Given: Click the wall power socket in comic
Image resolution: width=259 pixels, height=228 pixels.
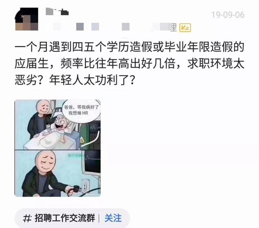Looking at the screenshot, I should [85, 186].
